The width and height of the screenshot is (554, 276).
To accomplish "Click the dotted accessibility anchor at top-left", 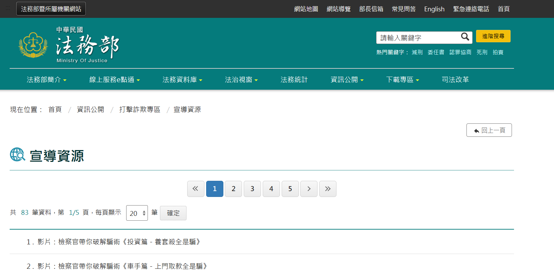I will click(x=8, y=8).
